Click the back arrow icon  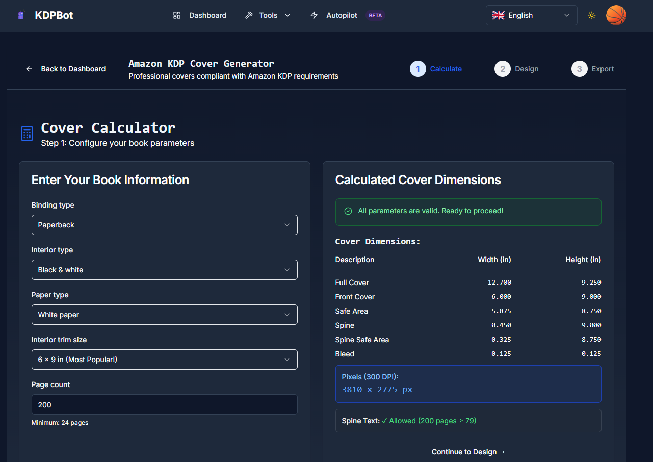(x=29, y=69)
